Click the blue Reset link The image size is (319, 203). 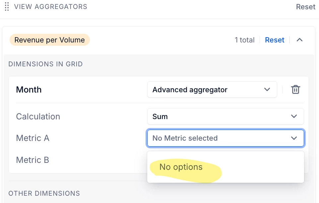275,40
